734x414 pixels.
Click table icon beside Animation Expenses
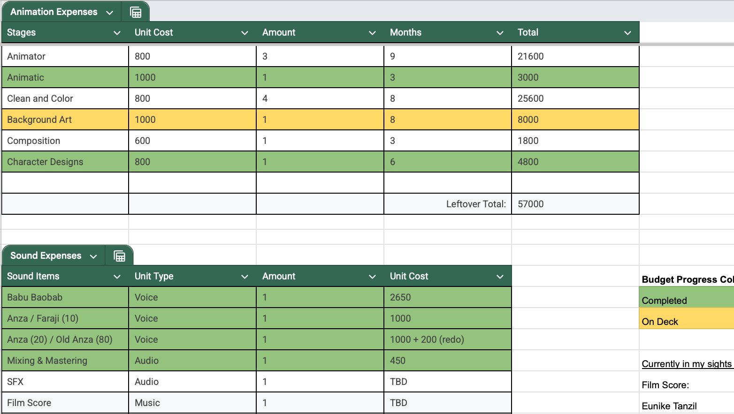[x=136, y=12]
